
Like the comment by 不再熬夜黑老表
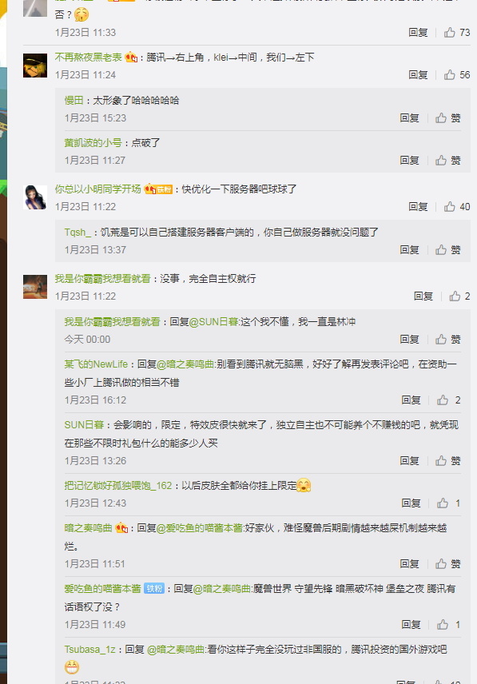pyautogui.click(x=456, y=75)
